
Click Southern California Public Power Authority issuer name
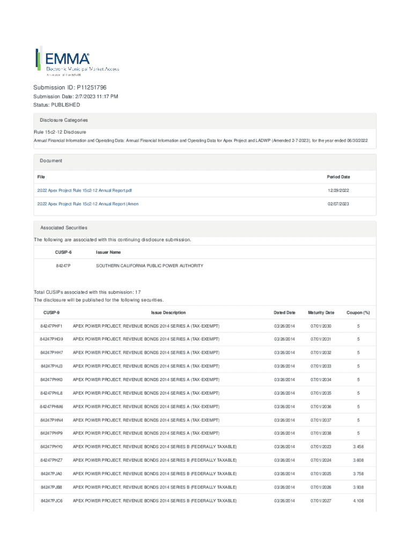tap(149, 265)
